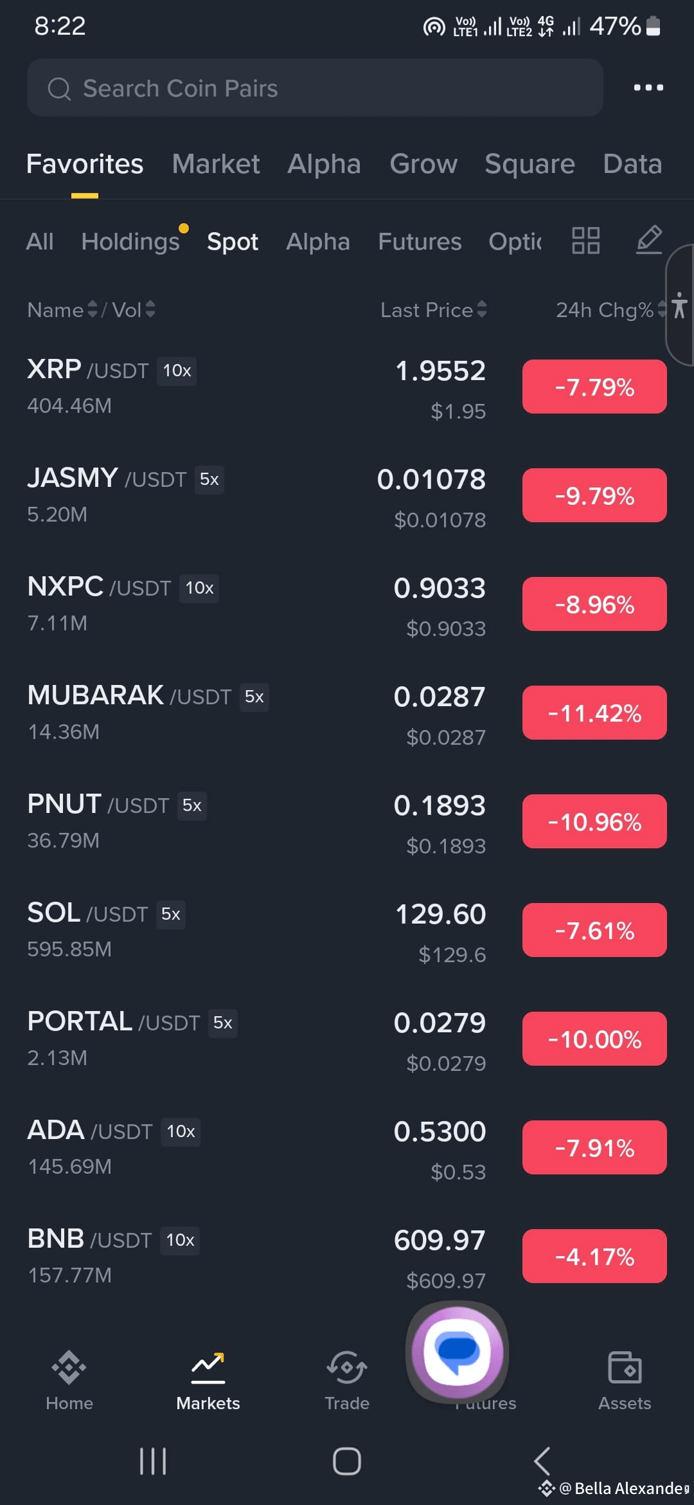Open the accessibility figure side handle
The height and width of the screenshot is (1505, 694).
point(679,305)
